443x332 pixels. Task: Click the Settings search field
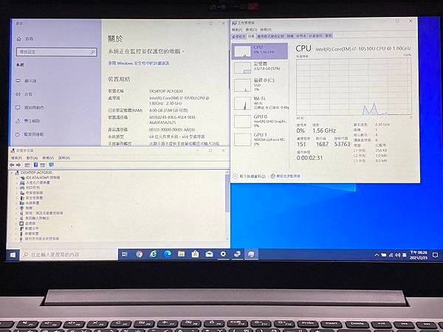[57, 52]
